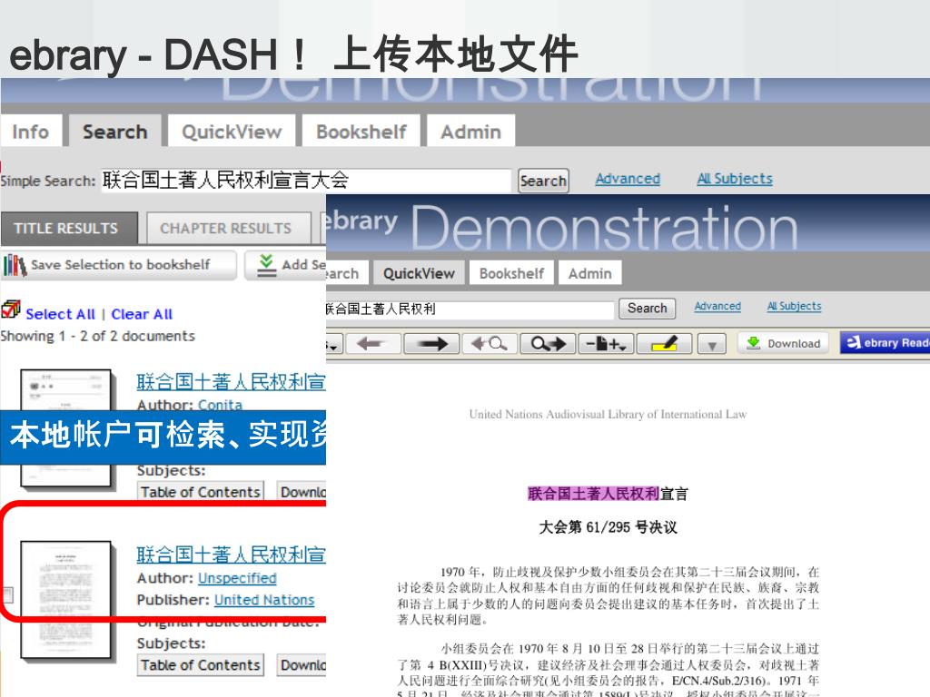Open Advanced link in reader window
Image resolution: width=930 pixels, height=697 pixels.
(x=717, y=306)
